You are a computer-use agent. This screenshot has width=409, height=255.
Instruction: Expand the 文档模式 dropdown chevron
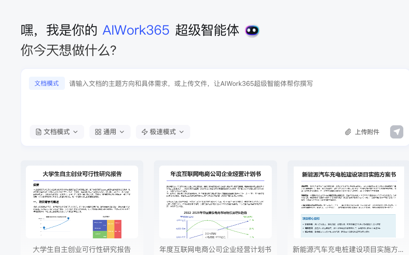[75, 132]
